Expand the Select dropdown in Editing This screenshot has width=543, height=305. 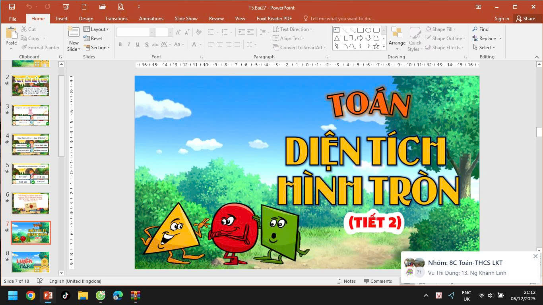point(484,48)
